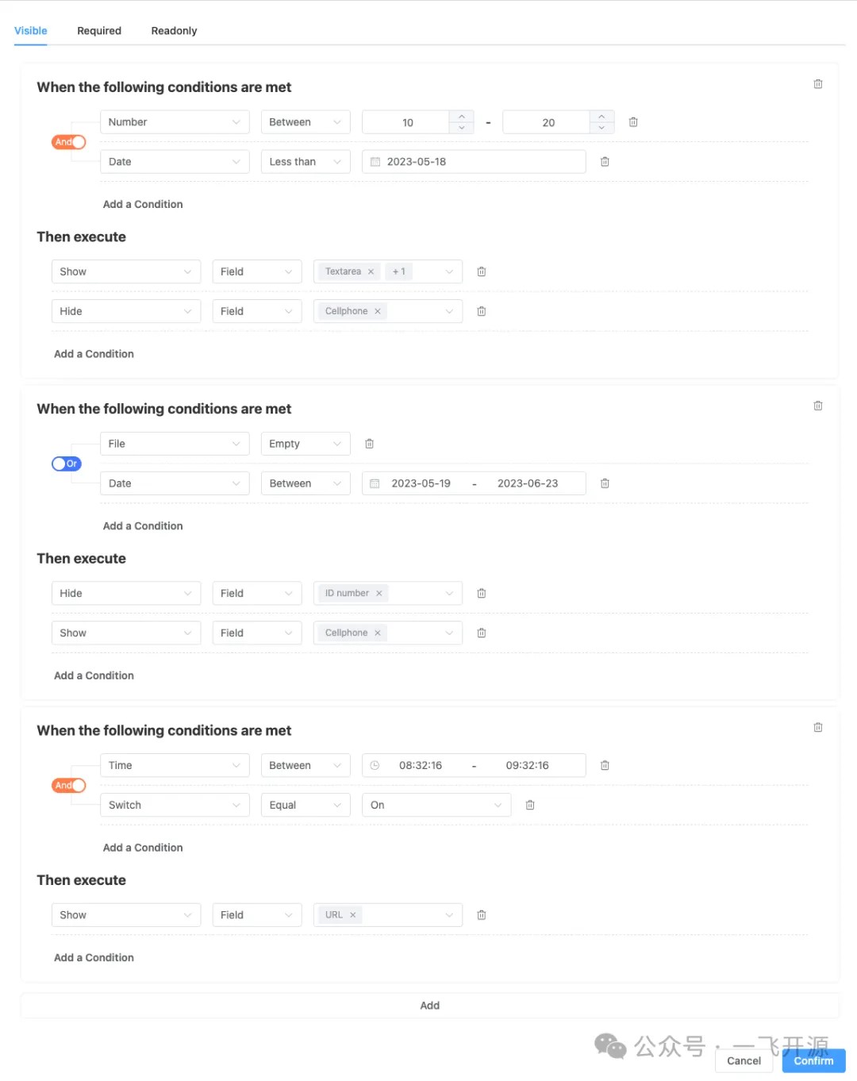Click the 20 number input field
The width and height of the screenshot is (857, 1081).
click(x=548, y=122)
